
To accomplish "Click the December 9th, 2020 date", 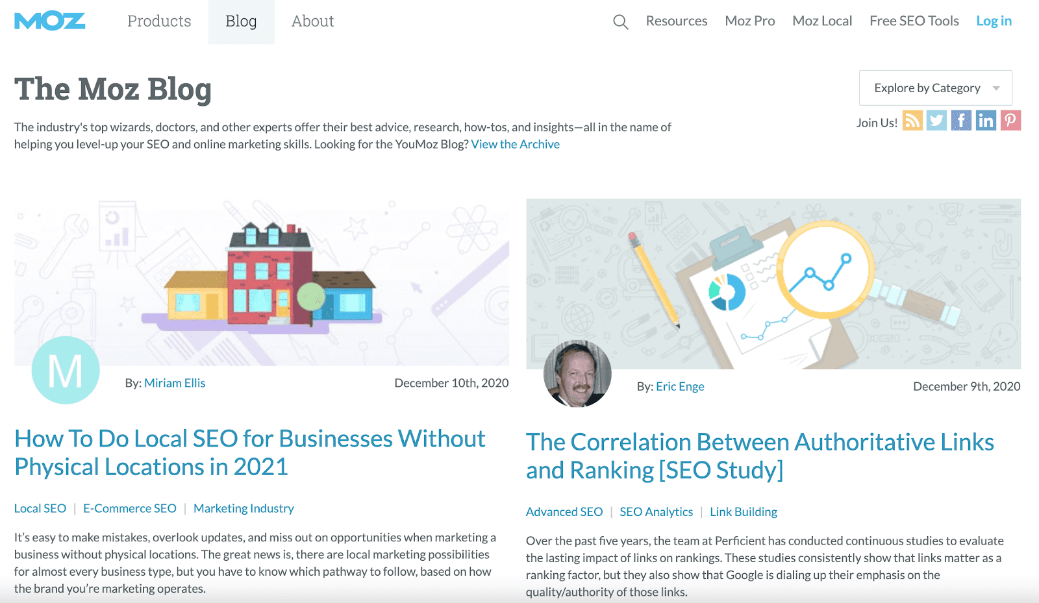I will [967, 386].
